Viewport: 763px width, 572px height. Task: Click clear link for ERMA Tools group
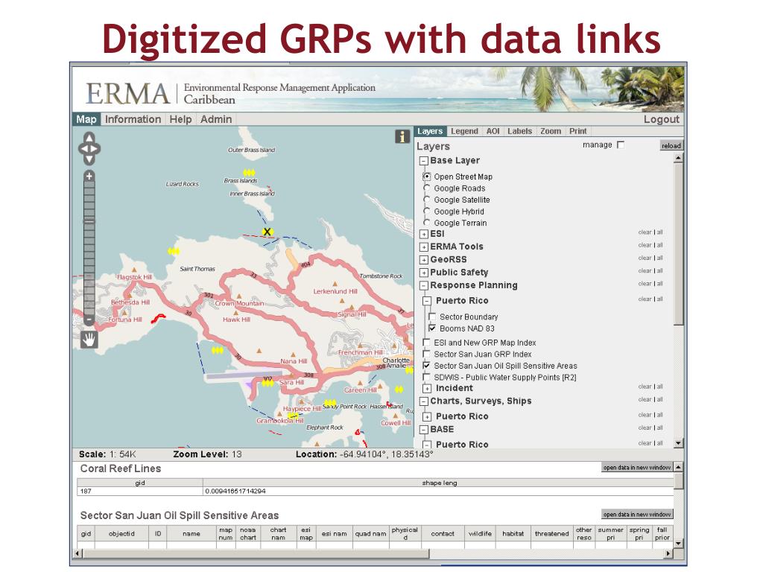point(645,245)
